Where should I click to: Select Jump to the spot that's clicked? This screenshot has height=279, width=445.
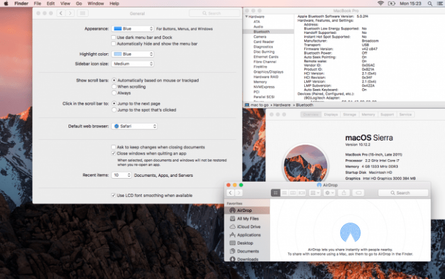point(114,110)
